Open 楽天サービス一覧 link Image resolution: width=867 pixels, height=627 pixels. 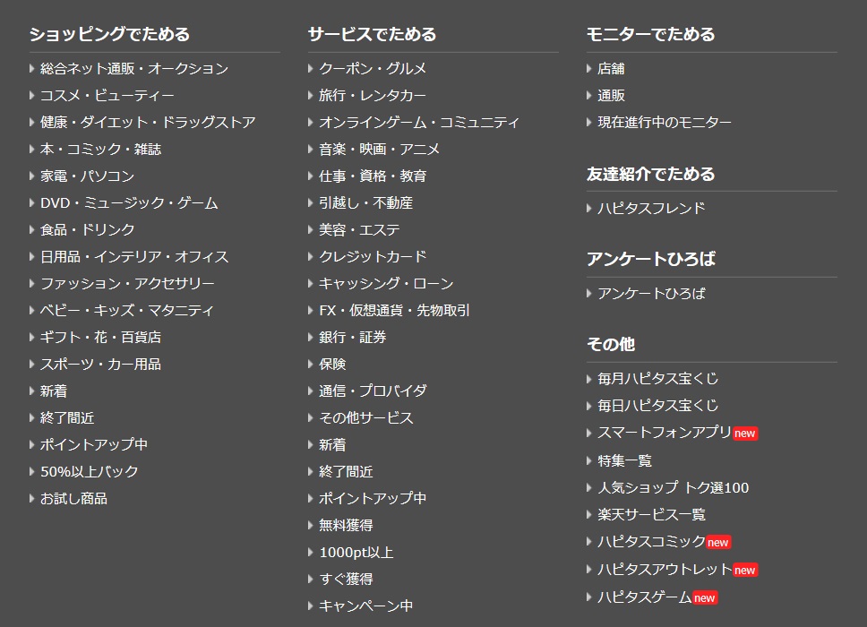click(x=651, y=515)
